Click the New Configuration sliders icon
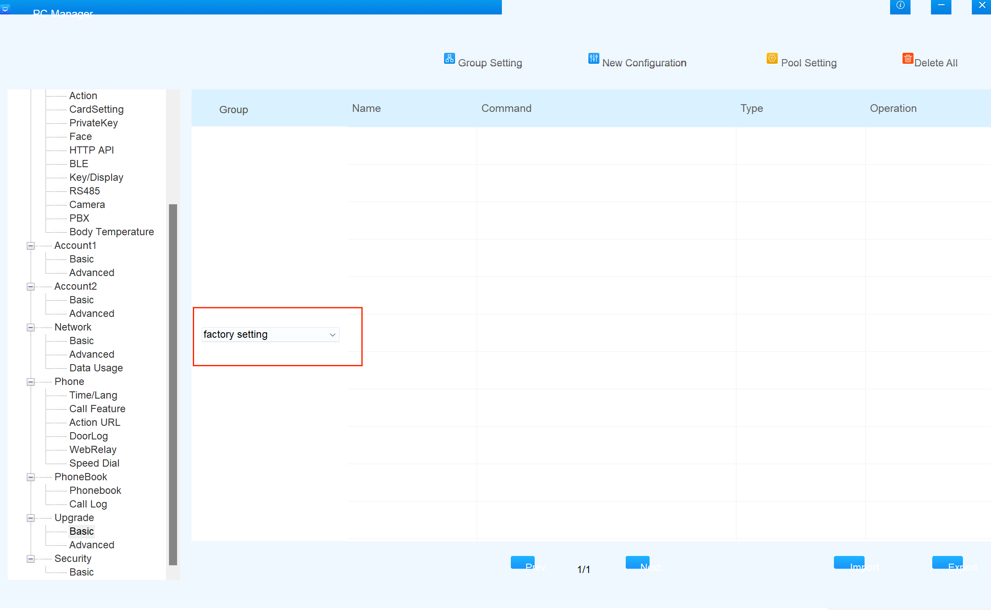This screenshot has height=610, width=991. click(x=593, y=58)
